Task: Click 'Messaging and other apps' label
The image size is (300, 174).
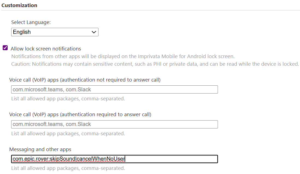Action: click(x=40, y=149)
